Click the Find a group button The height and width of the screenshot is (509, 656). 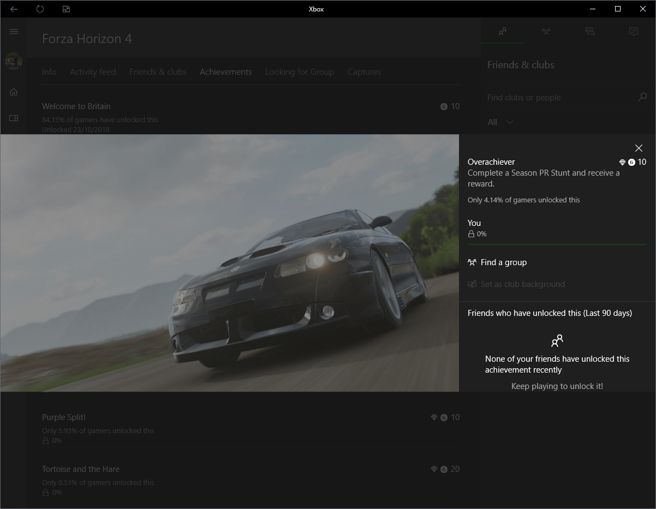click(497, 262)
